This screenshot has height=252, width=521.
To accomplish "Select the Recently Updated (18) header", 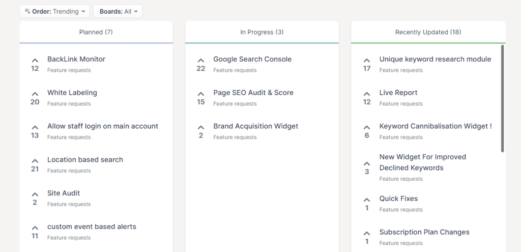I will 428,32.
